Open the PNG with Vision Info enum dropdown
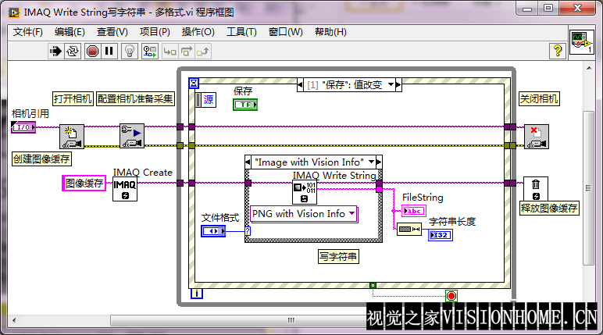 (351, 213)
